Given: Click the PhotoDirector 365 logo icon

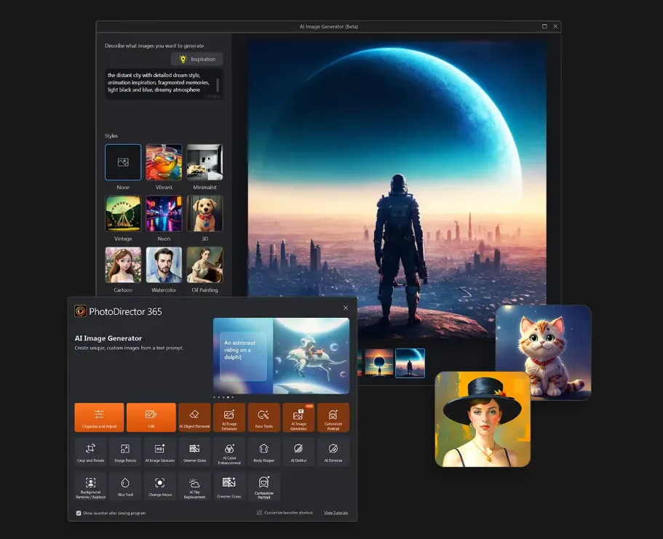Looking at the screenshot, I should [80, 311].
